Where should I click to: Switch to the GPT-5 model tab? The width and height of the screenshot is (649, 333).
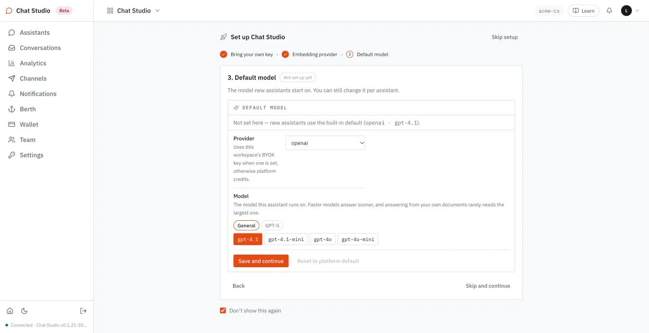click(272, 226)
